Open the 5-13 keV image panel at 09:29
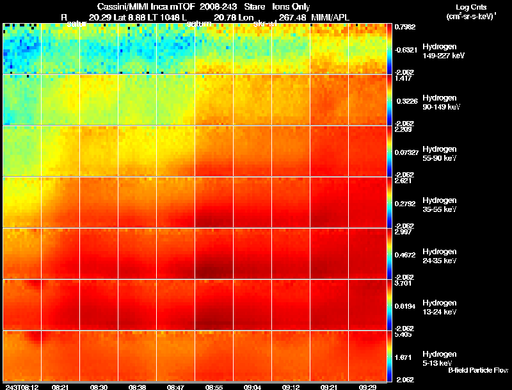The image size is (512, 390). point(367,356)
